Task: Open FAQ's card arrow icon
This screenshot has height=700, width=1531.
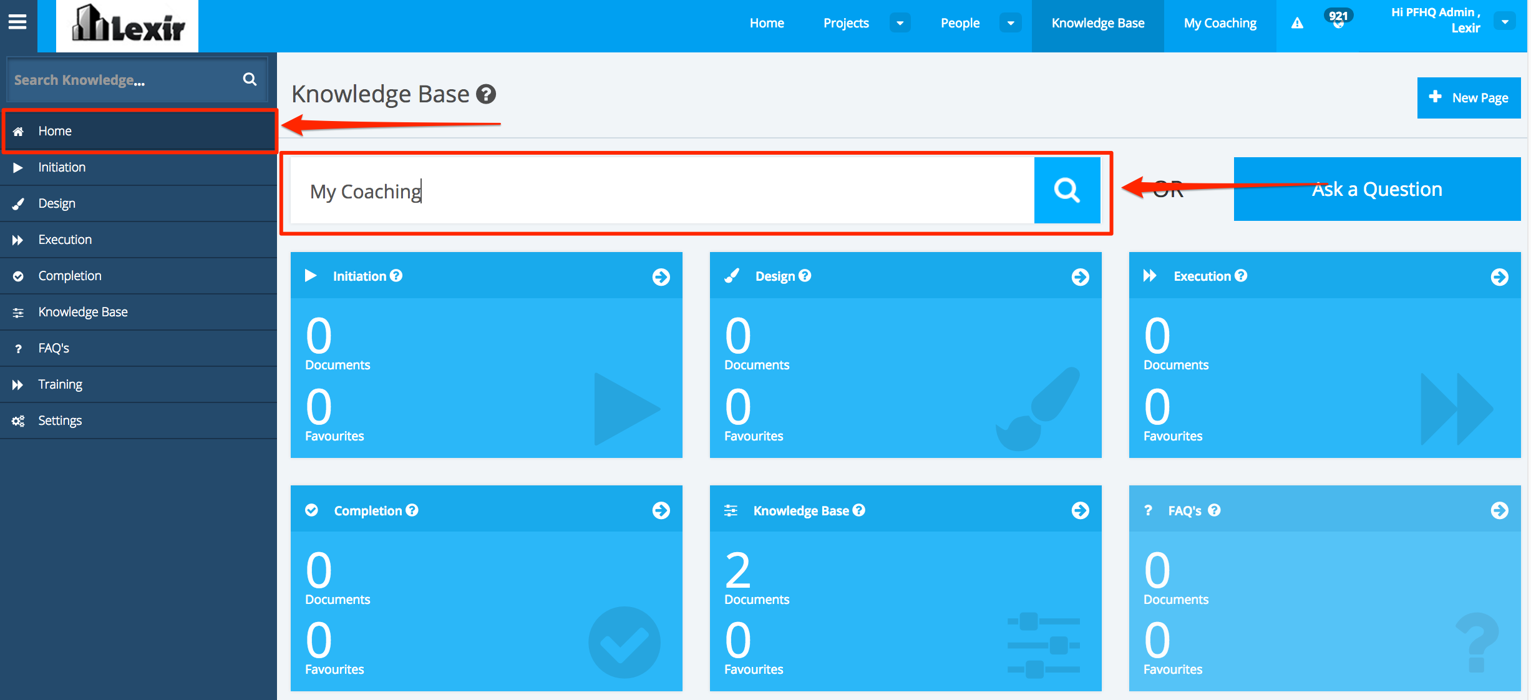Action: pyautogui.click(x=1499, y=510)
